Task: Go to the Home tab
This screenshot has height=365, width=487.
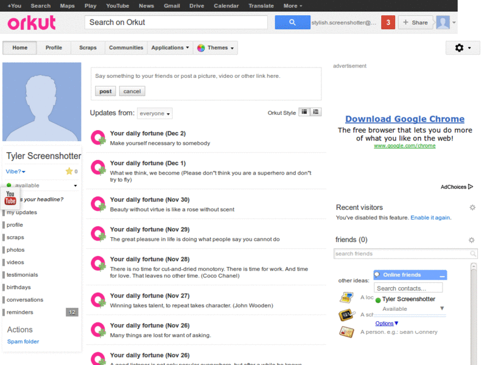Action: [19, 48]
